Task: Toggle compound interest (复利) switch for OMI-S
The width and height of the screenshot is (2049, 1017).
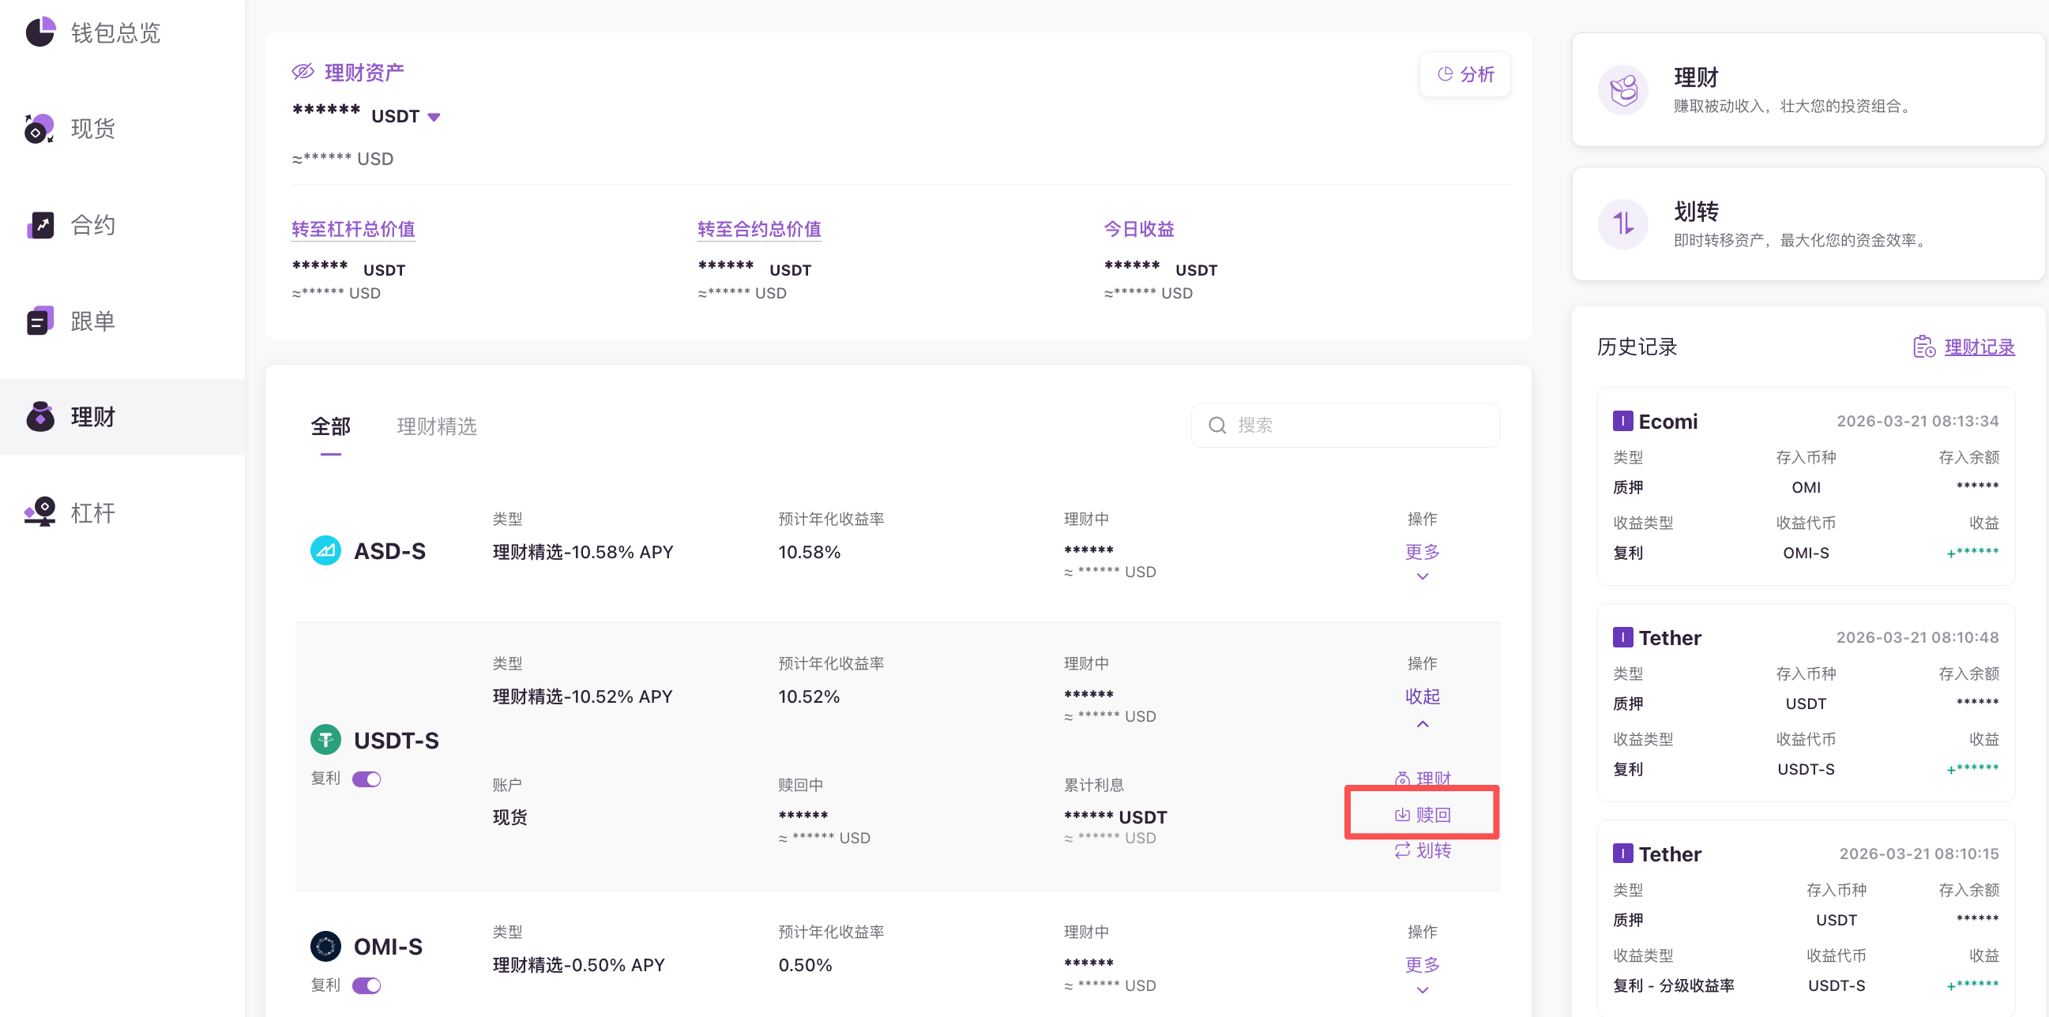Action: [367, 985]
